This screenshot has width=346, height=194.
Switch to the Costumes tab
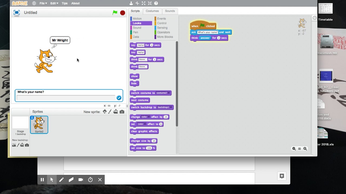click(x=152, y=11)
